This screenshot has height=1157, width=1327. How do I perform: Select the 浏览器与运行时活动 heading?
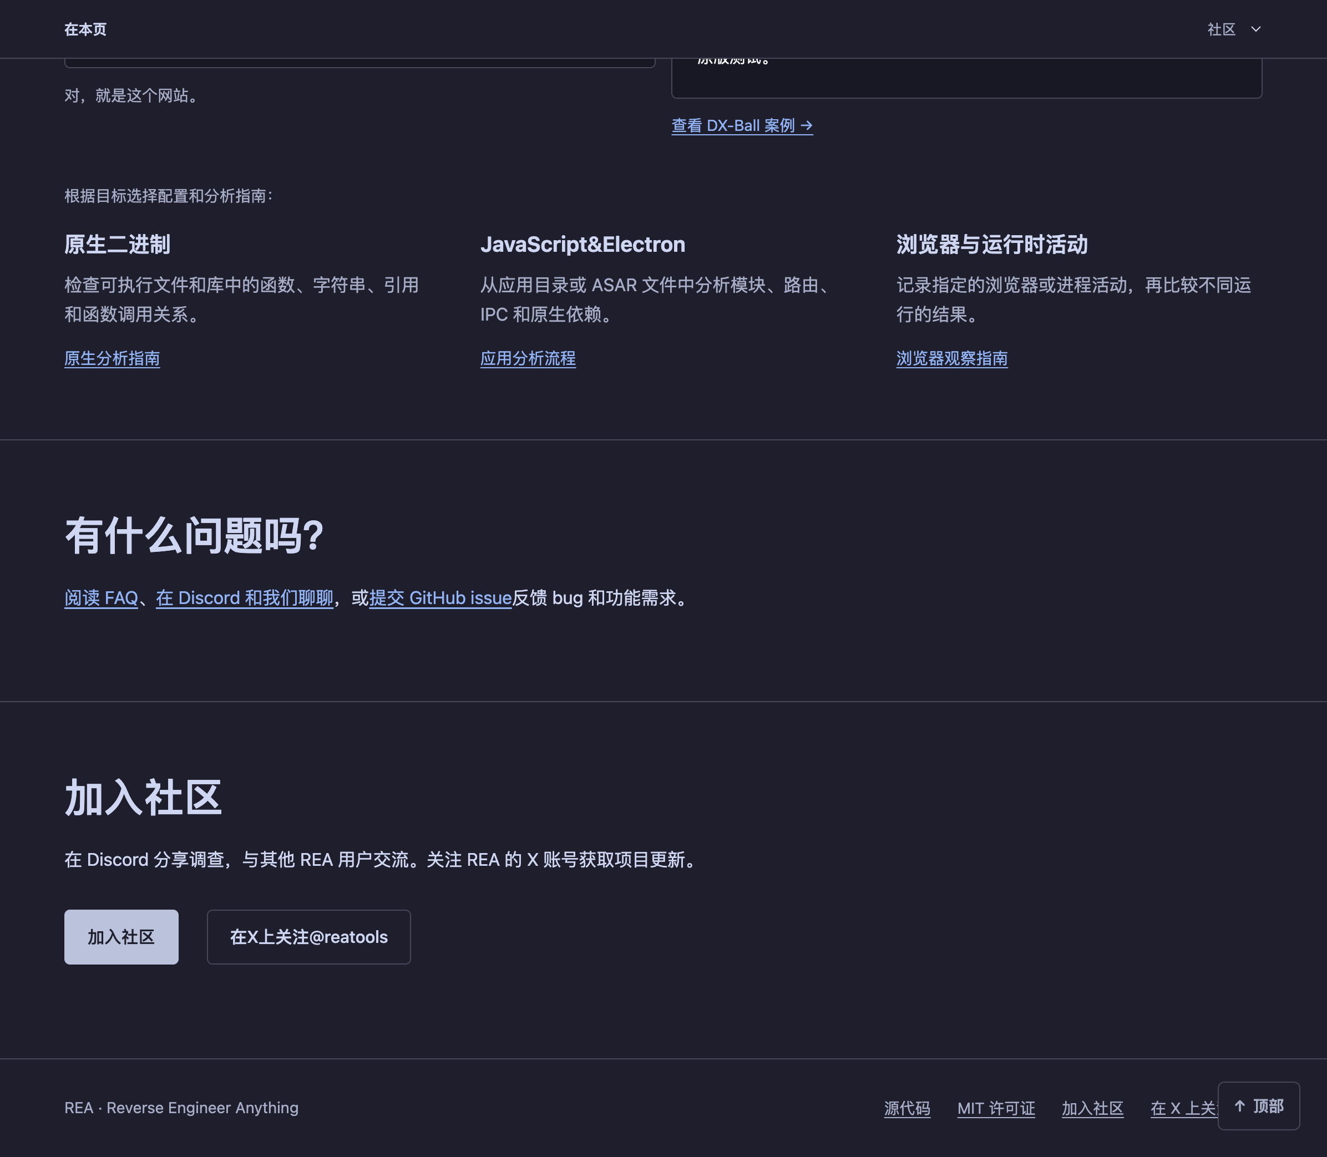[992, 245]
